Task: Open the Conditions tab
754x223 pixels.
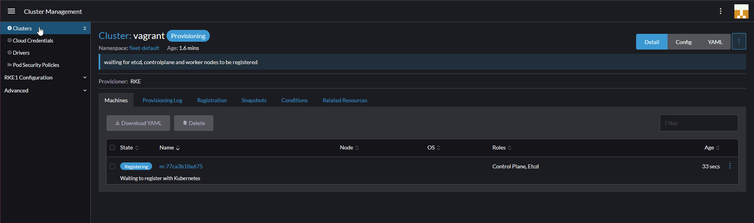Action: 294,100
